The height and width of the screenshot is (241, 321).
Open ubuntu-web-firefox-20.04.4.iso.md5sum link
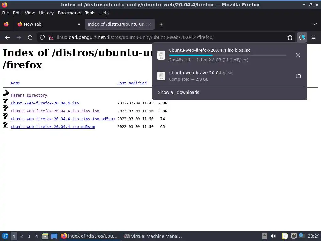click(53, 127)
